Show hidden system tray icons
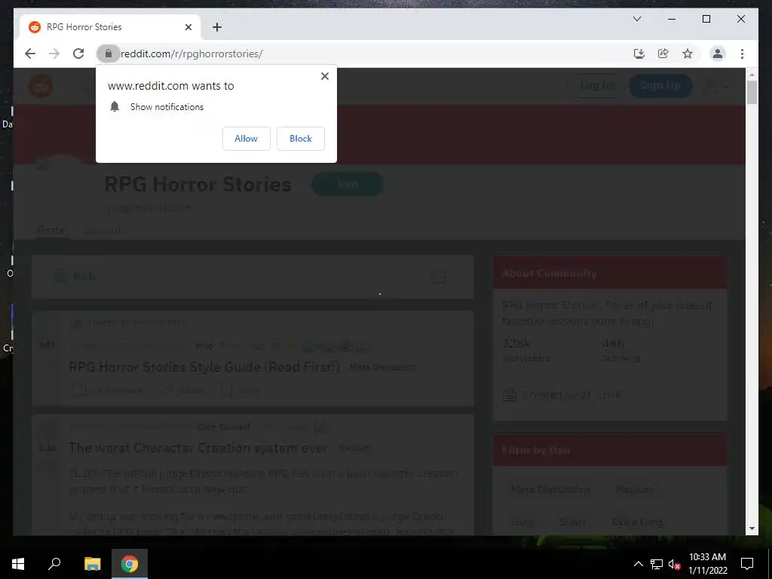The height and width of the screenshot is (579, 772). 638,564
